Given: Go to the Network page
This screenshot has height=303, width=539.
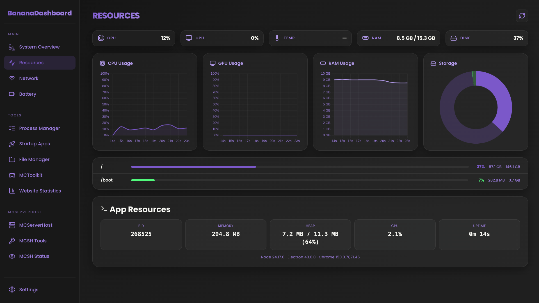Looking at the screenshot, I should tap(40, 78).
